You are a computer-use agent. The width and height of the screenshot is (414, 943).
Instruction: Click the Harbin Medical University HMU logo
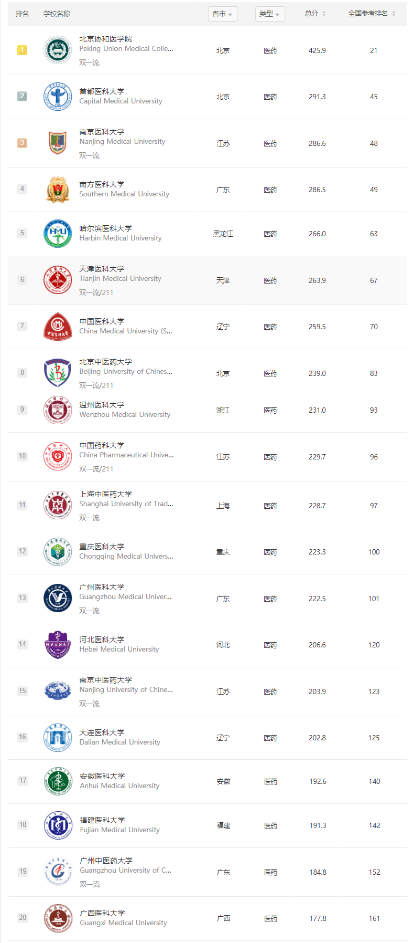coord(58,234)
